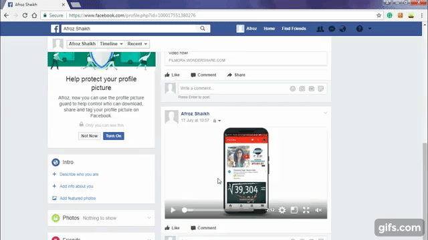Switch video to fullscreen

click(306, 210)
